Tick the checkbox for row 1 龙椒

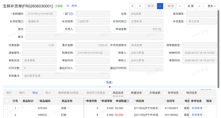(x=6, y=108)
